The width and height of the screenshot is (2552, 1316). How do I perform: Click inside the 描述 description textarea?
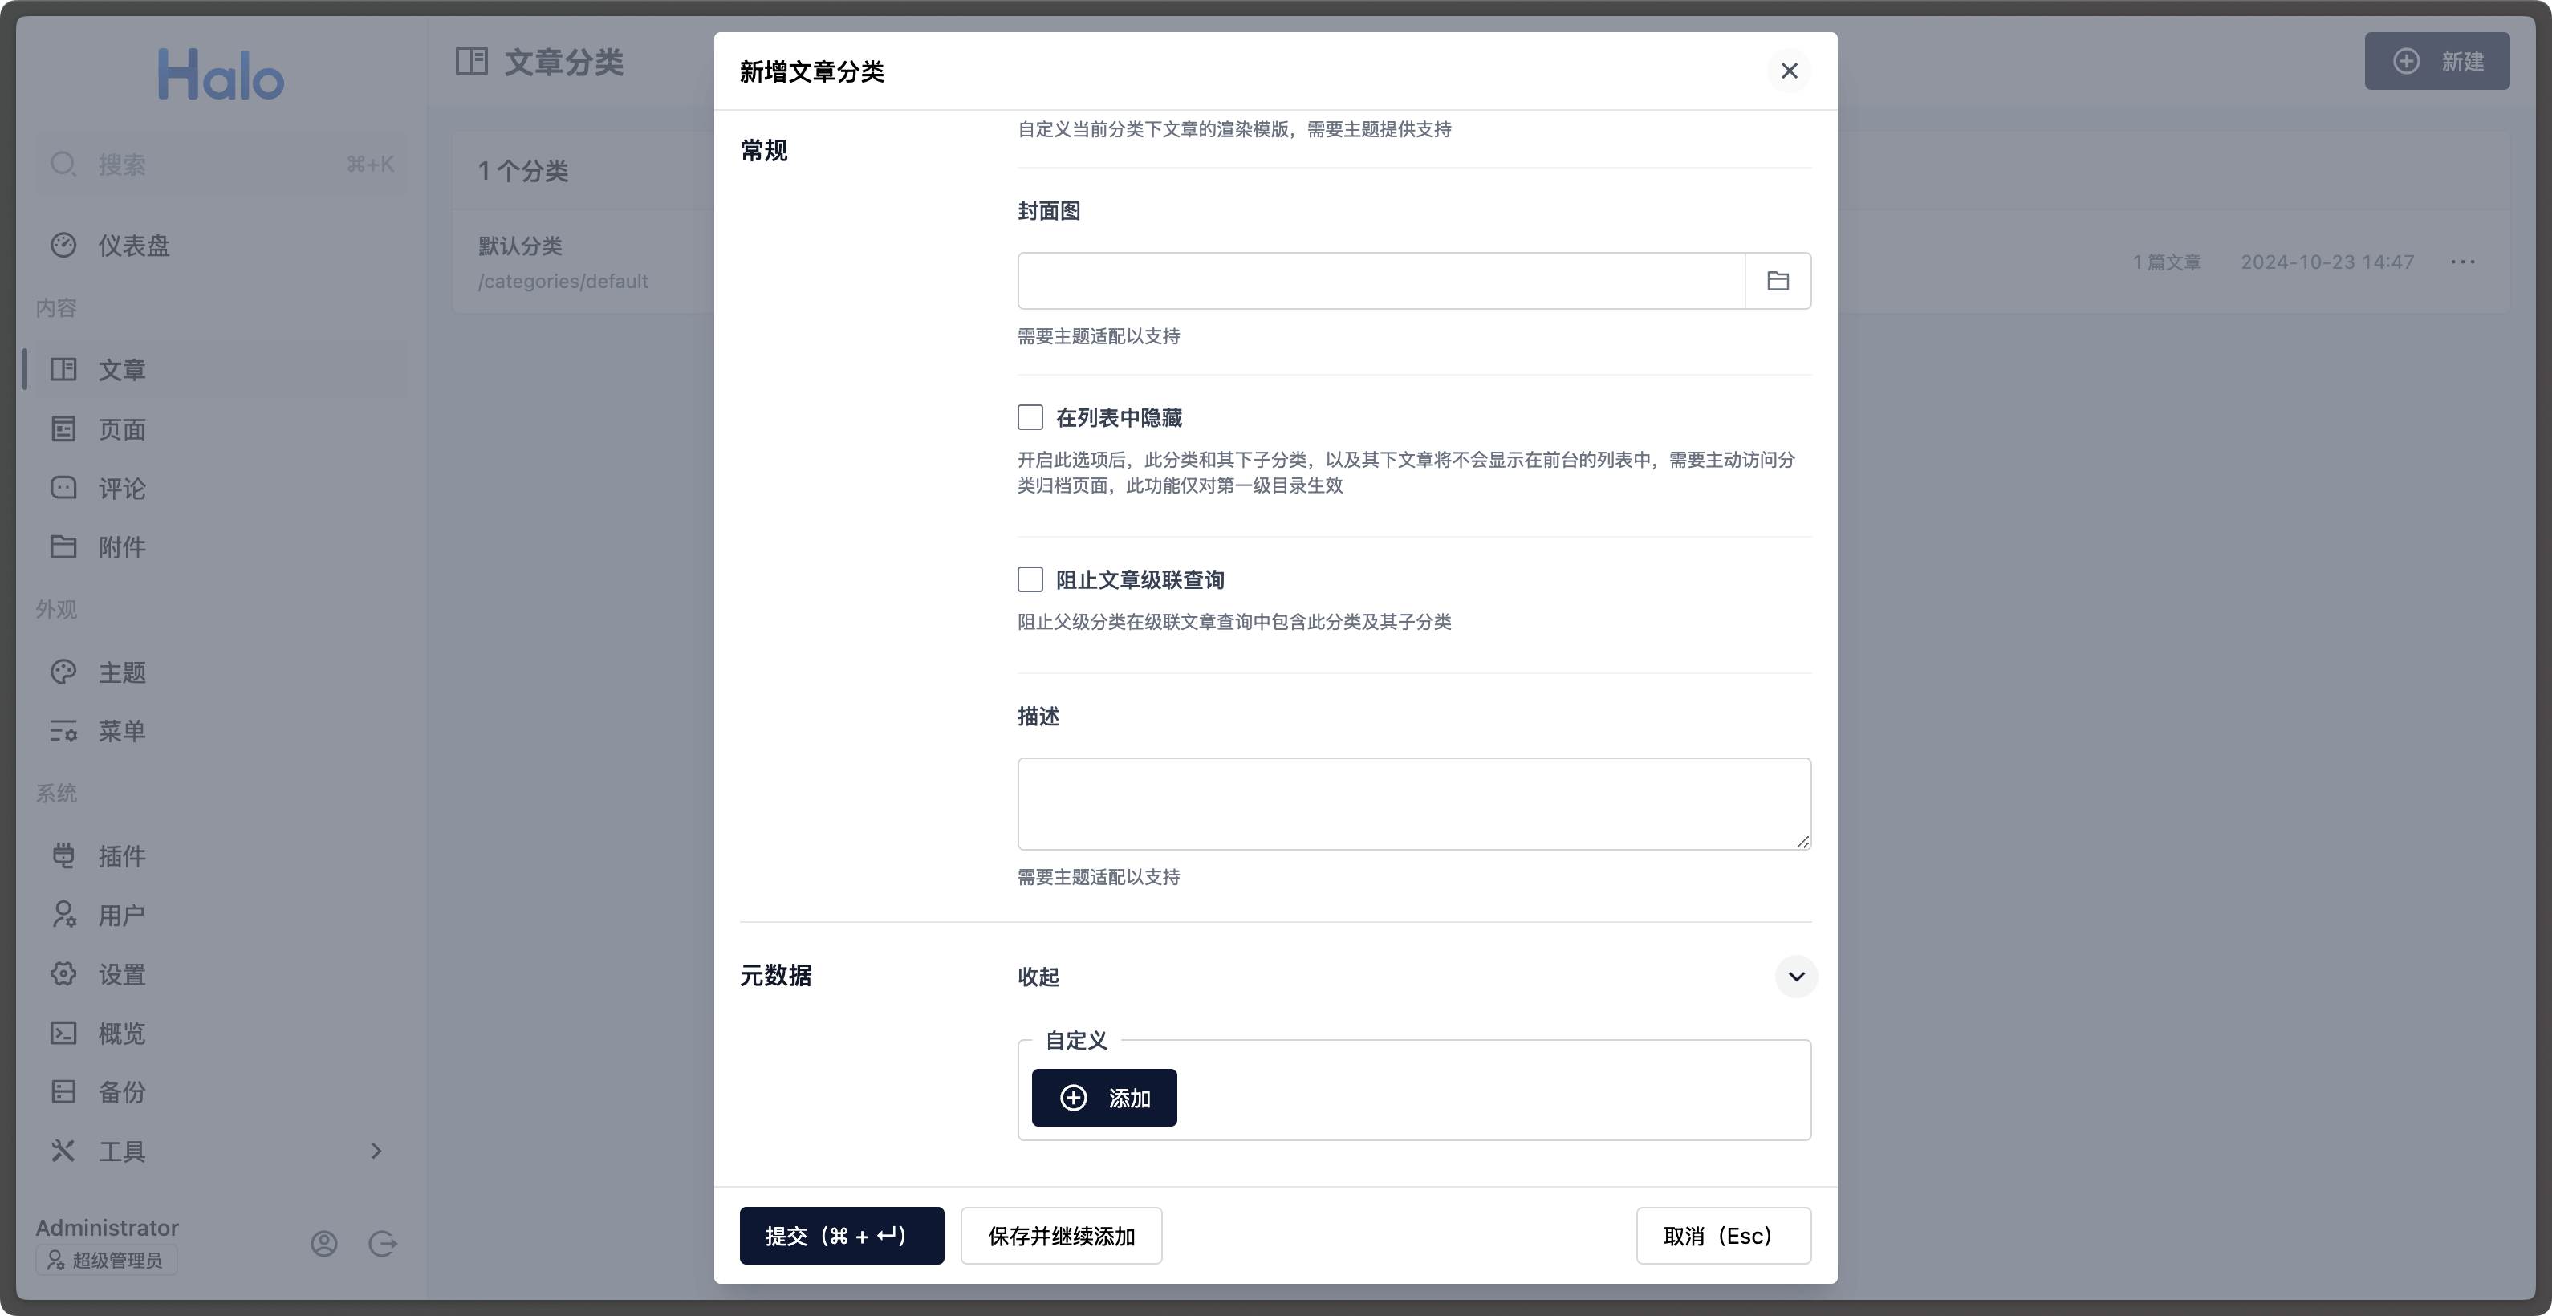pyautogui.click(x=1414, y=803)
